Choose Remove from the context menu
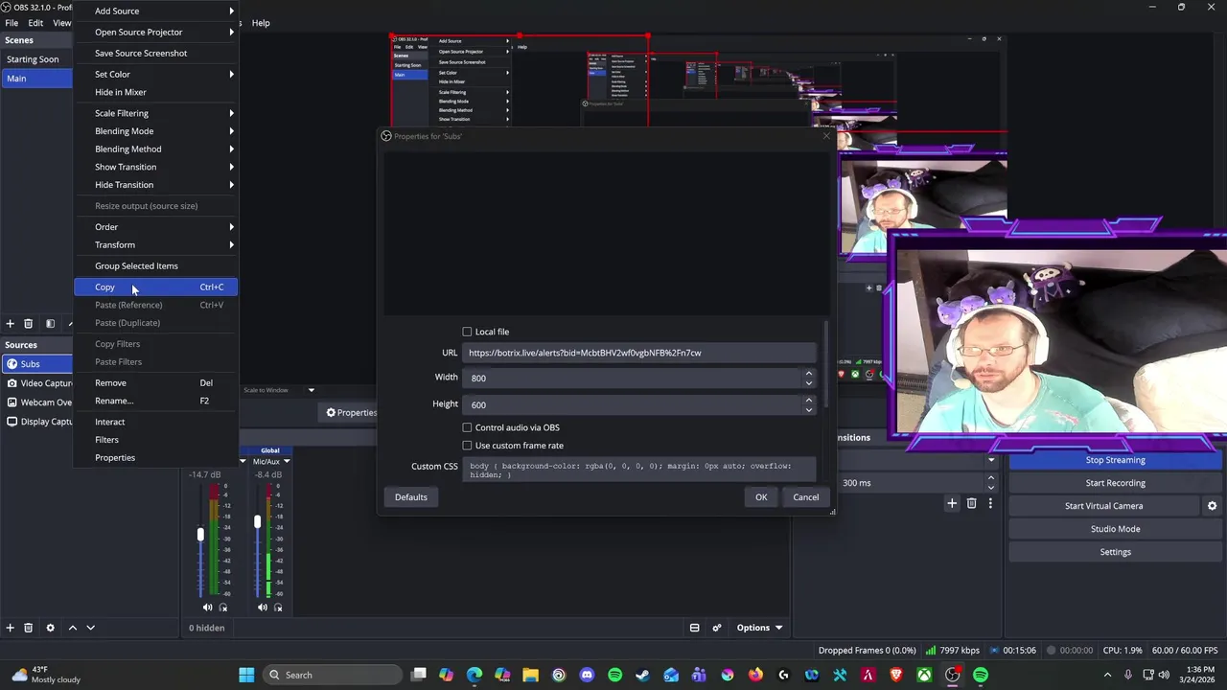 (155, 382)
